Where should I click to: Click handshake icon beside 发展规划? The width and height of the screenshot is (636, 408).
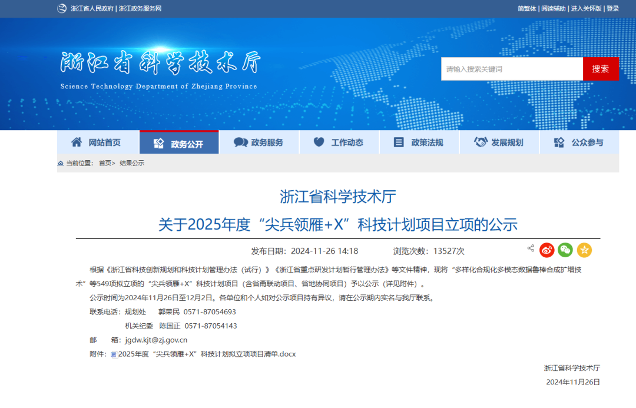(x=481, y=142)
